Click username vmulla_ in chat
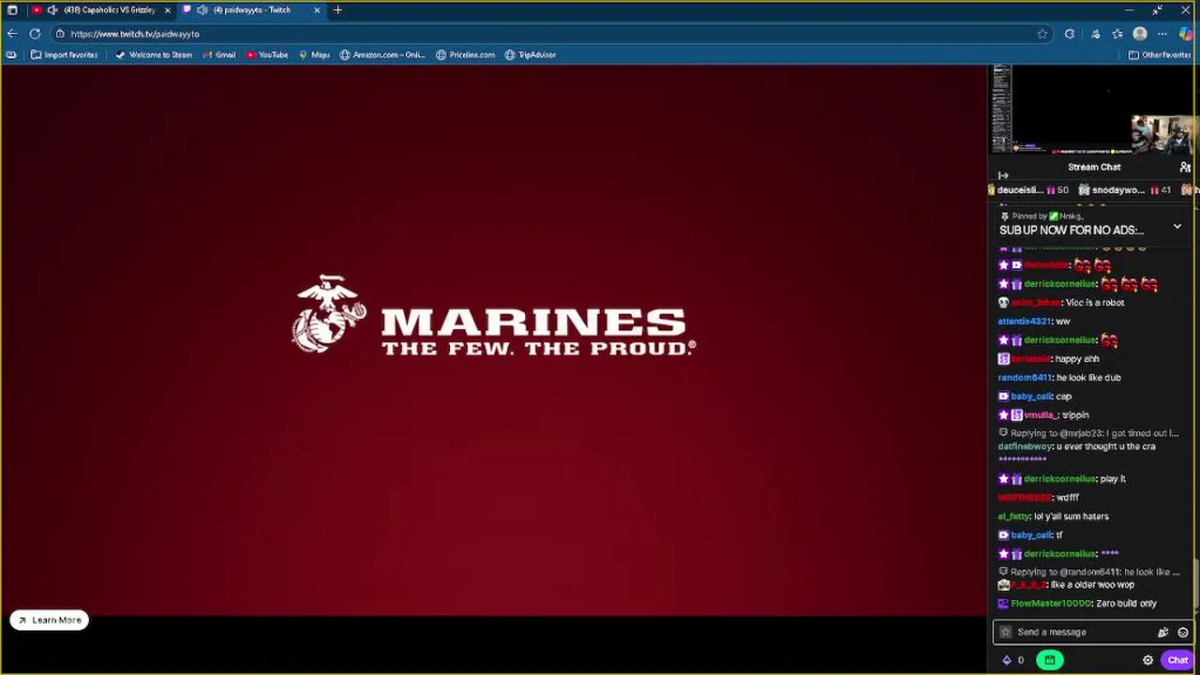This screenshot has height=675, width=1200. 1041,415
